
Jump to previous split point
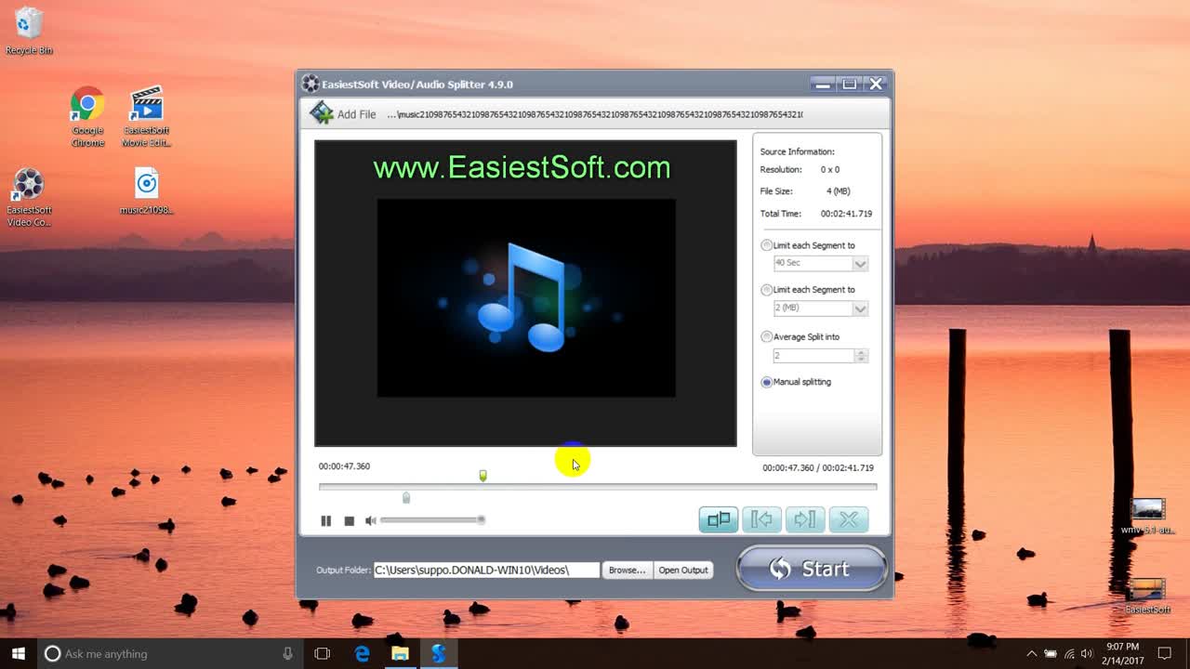click(761, 519)
